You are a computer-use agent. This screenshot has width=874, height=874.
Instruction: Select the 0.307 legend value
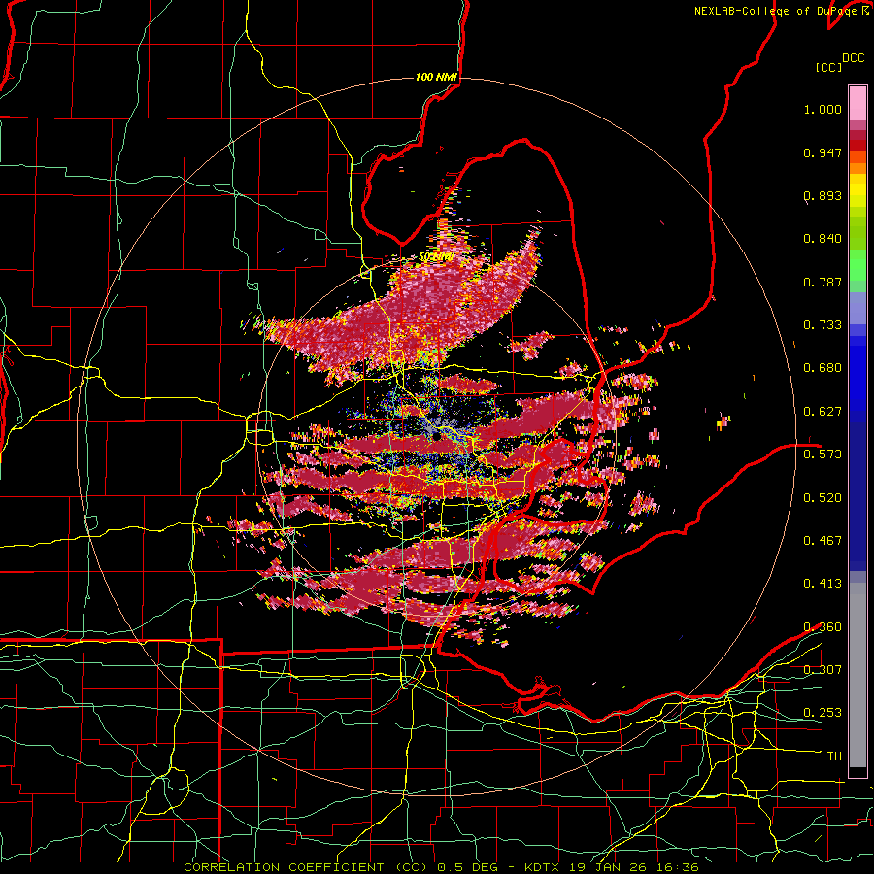click(x=823, y=670)
